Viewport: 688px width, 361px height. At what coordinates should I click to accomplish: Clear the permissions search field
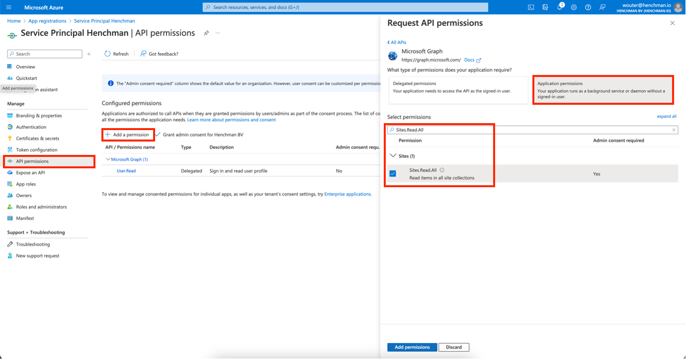click(674, 130)
